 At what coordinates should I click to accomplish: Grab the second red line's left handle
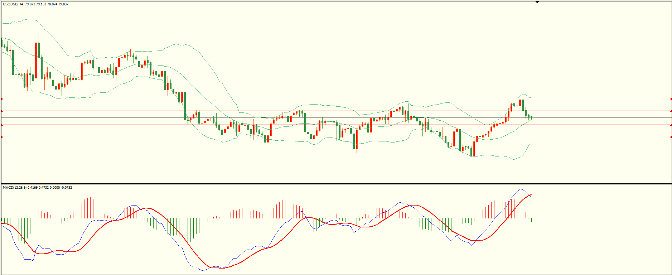click(x=2, y=111)
